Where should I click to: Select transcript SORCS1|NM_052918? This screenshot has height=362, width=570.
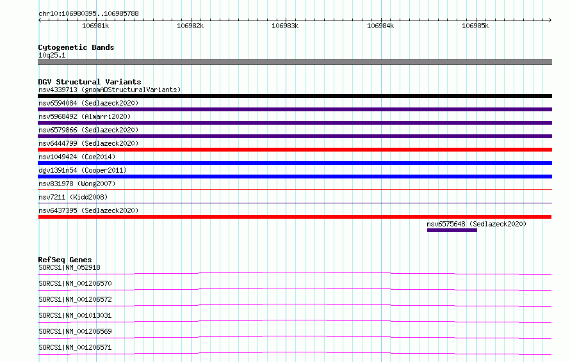pyautogui.click(x=69, y=267)
